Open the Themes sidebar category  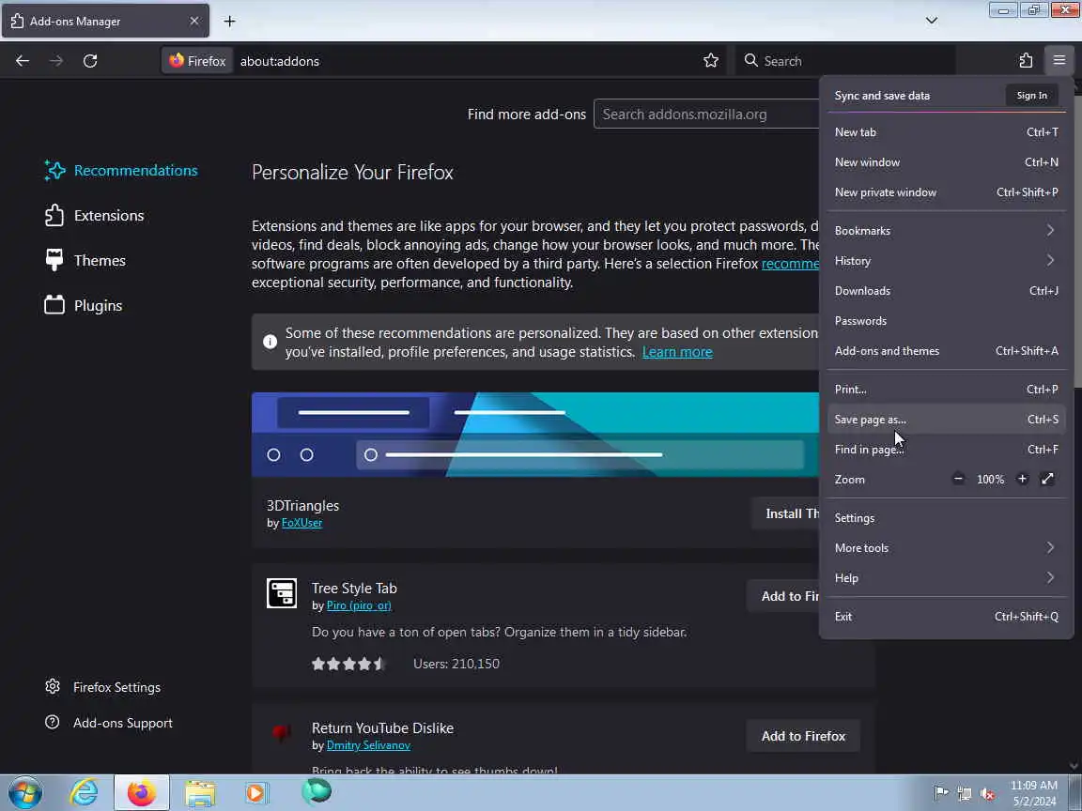[85, 260]
